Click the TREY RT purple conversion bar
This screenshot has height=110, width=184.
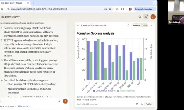coord(102,61)
